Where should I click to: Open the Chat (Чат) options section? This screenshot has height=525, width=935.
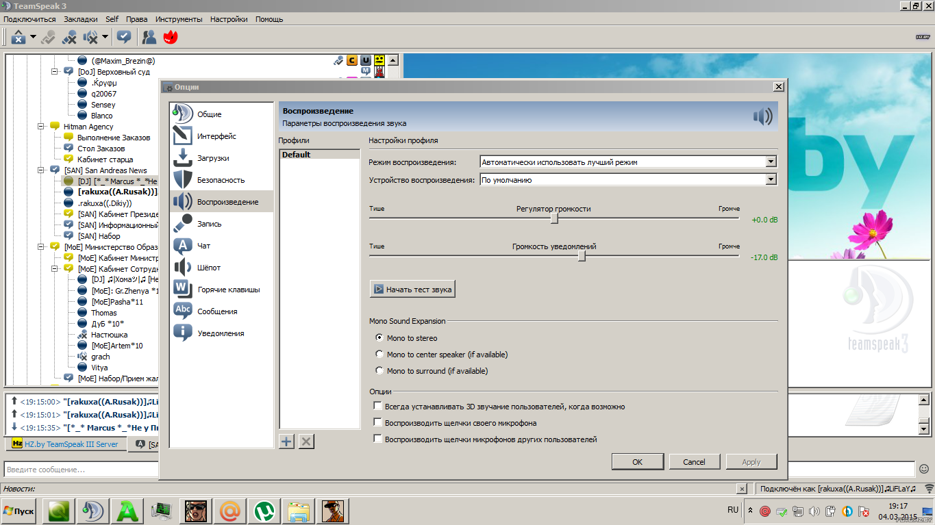pyautogui.click(x=221, y=246)
